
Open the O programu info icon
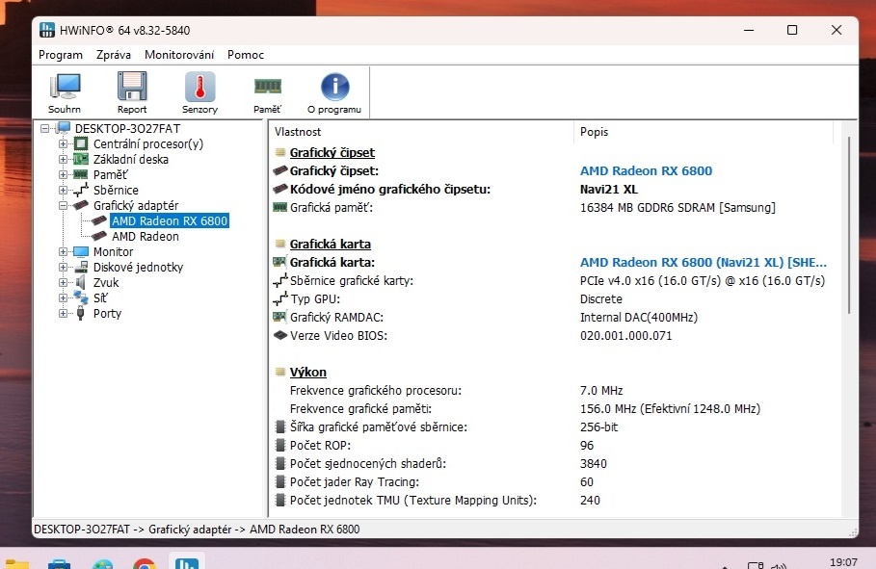[334, 92]
